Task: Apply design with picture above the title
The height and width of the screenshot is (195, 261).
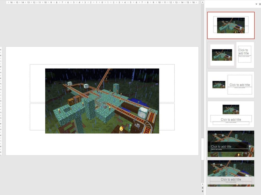Action: tap(231, 114)
